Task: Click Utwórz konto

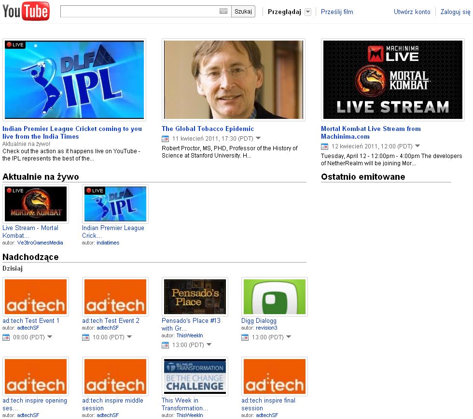Action: click(x=412, y=12)
